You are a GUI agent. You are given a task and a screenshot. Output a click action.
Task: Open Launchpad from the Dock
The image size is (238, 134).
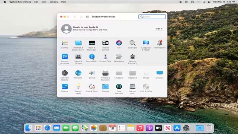pyautogui.click(x=38, y=128)
